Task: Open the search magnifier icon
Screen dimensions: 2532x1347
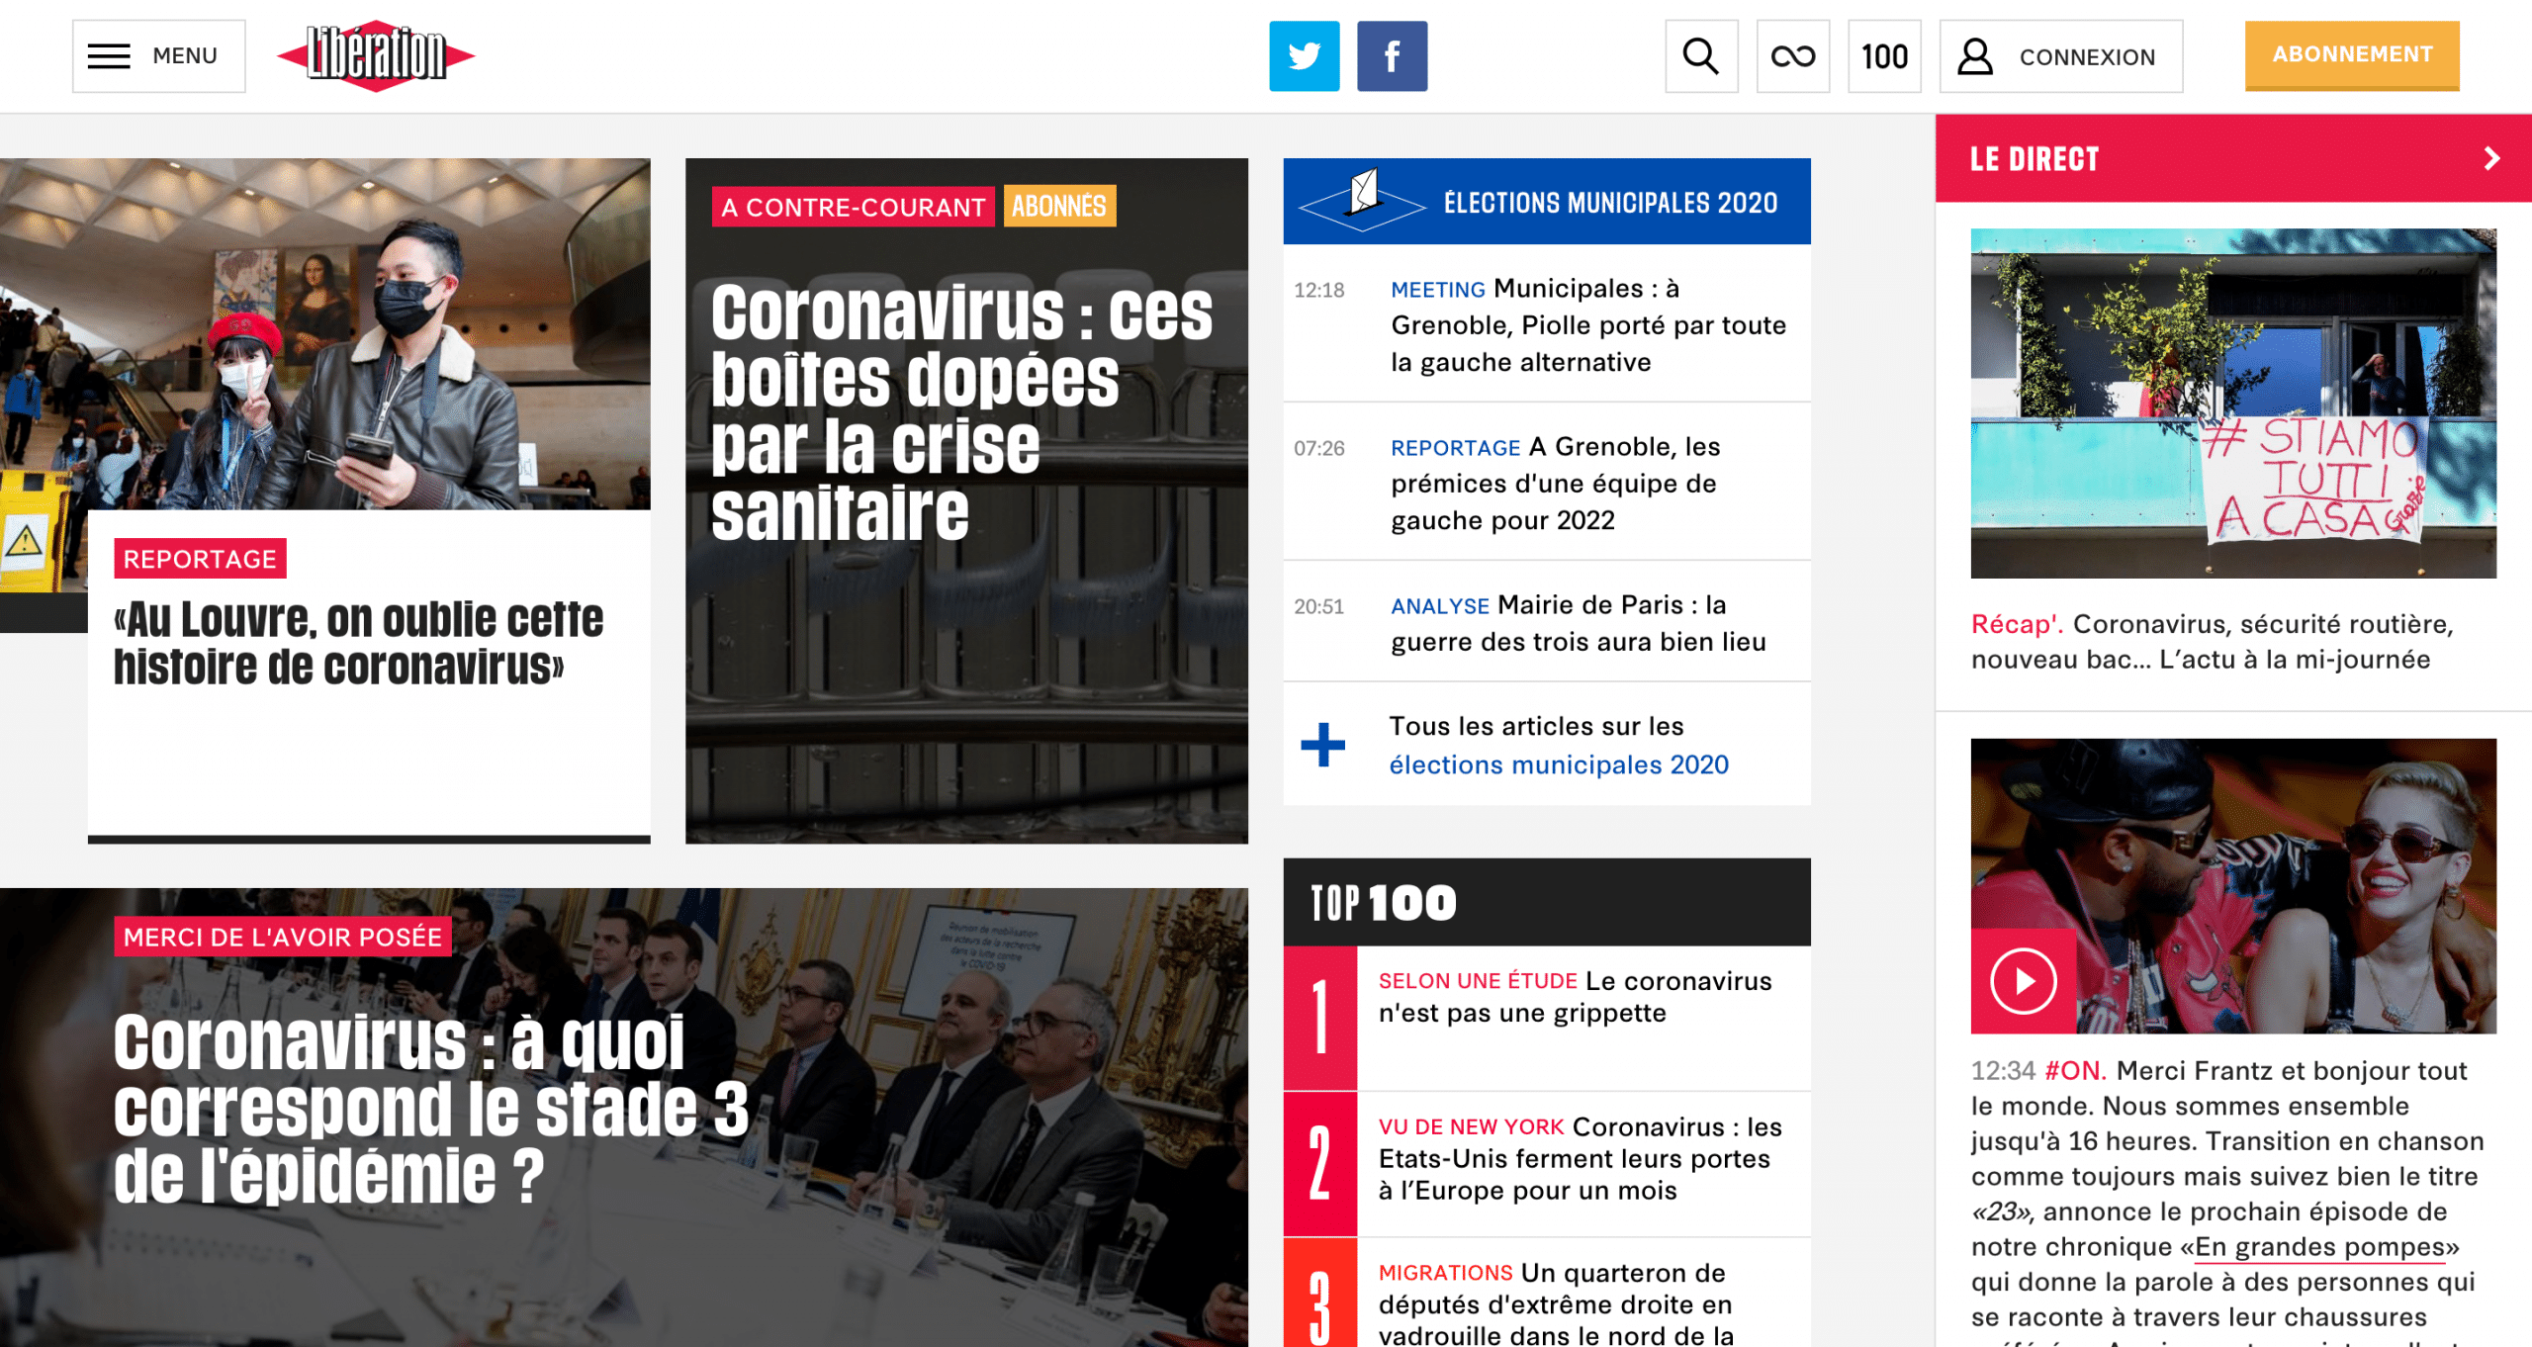Action: pyautogui.click(x=1700, y=56)
